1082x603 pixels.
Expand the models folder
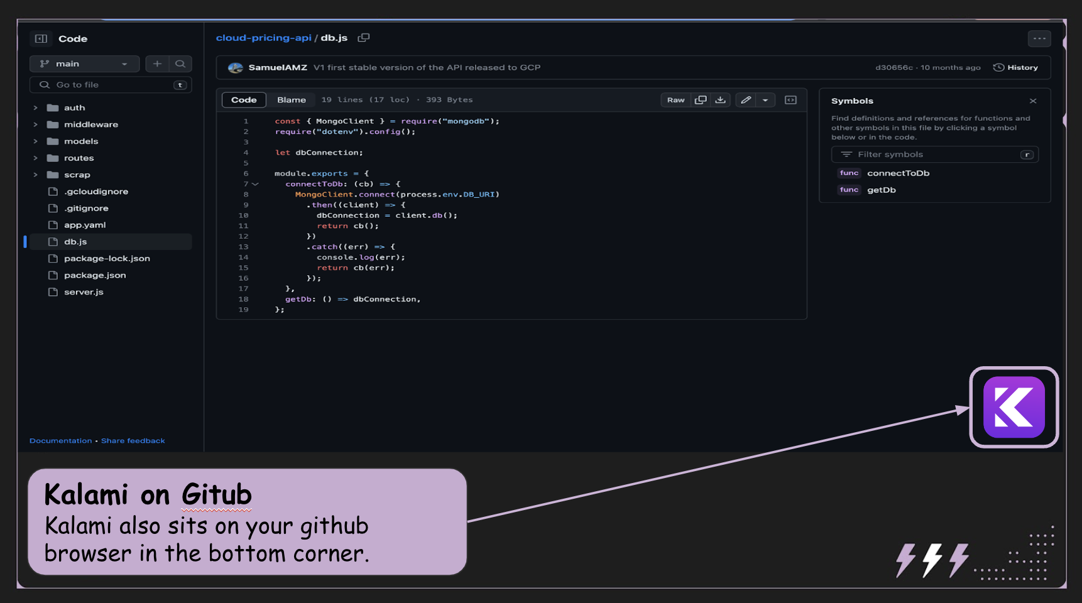(x=36, y=141)
